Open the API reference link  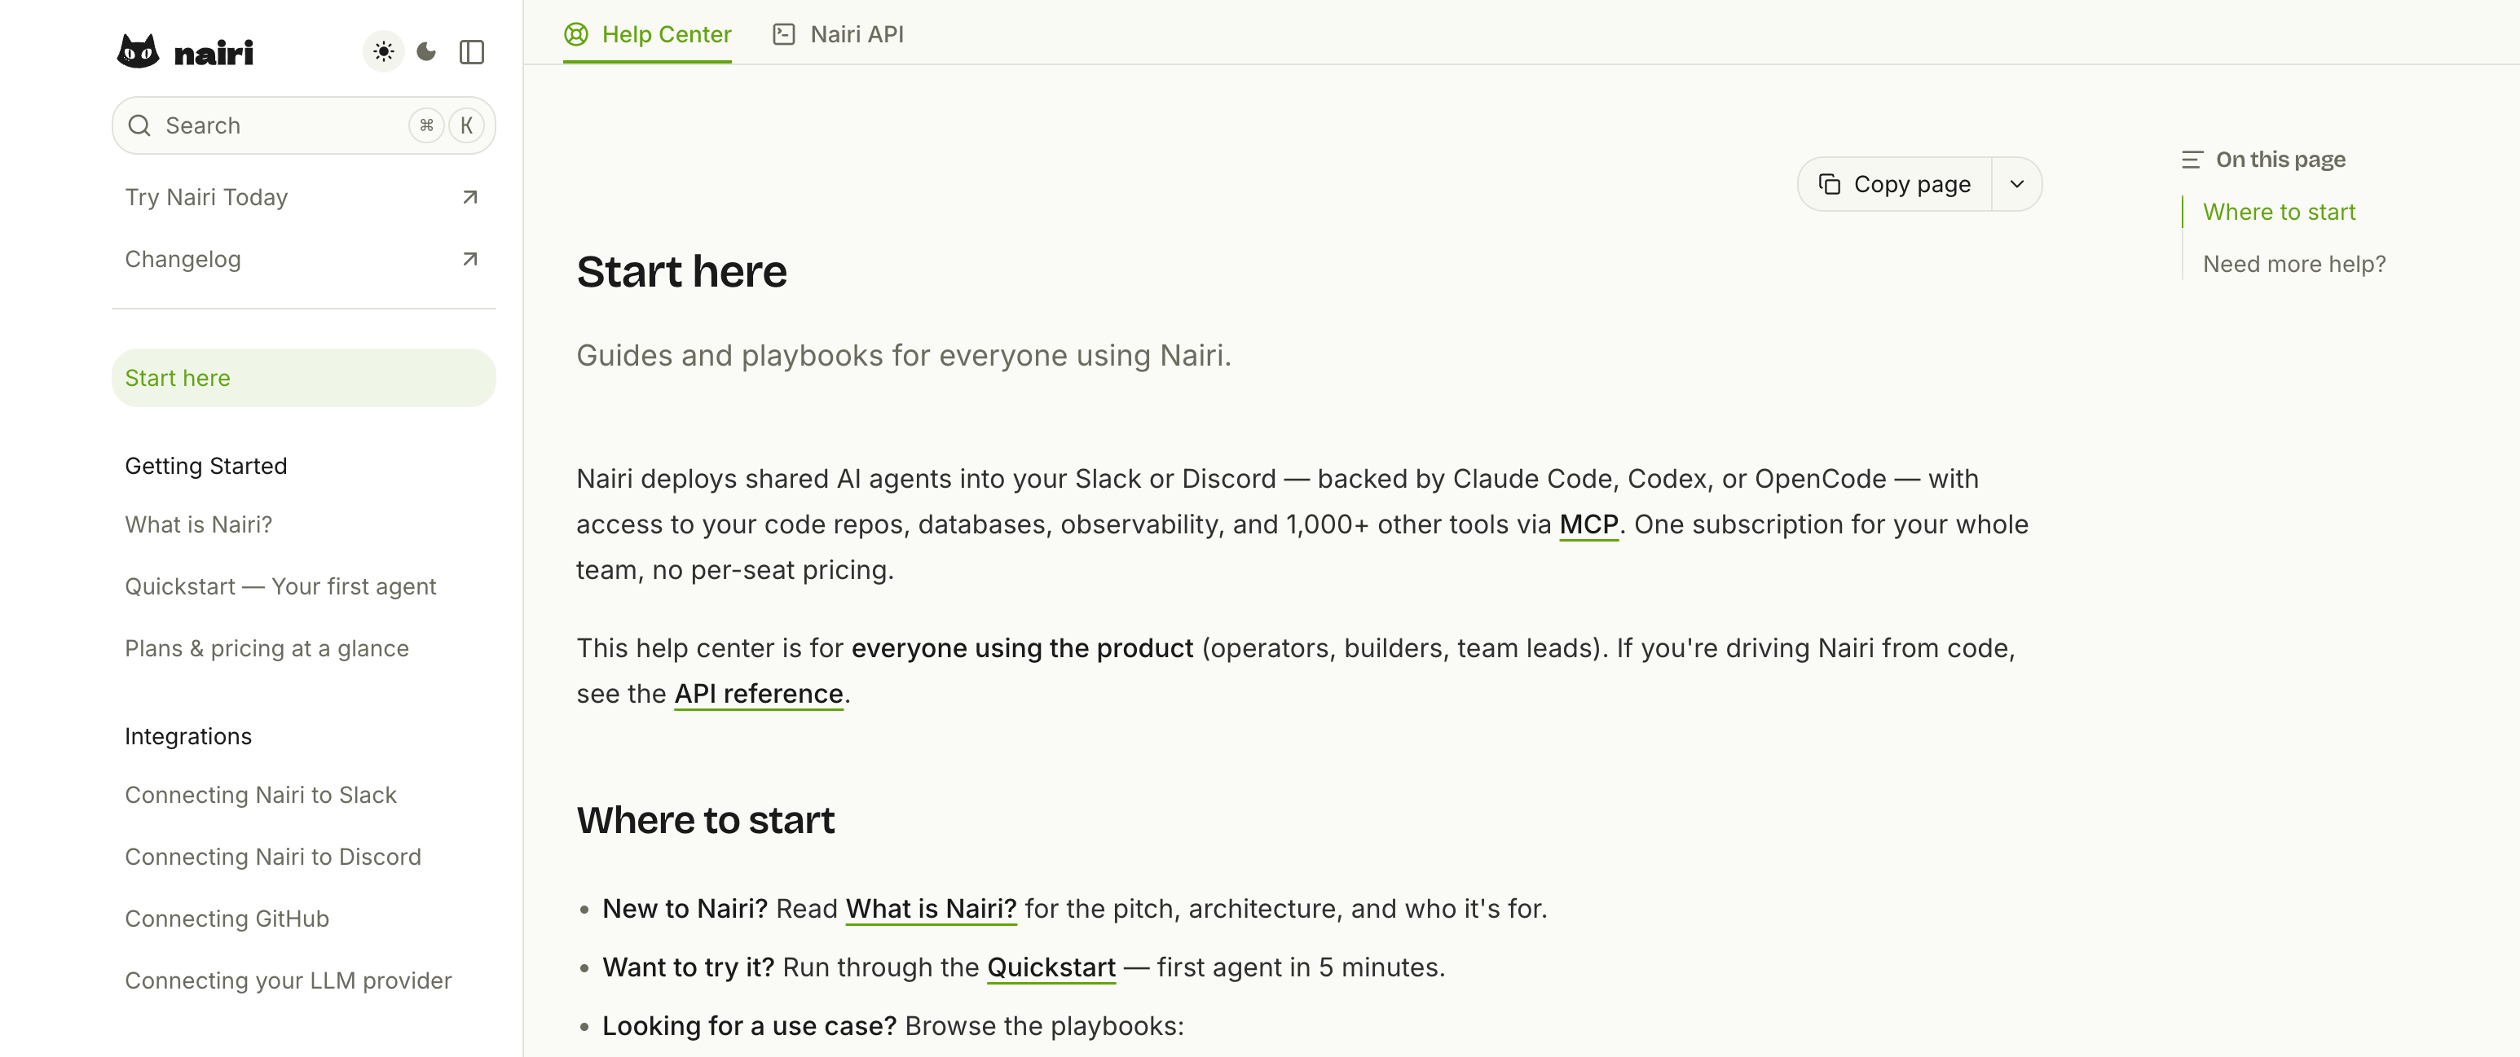coord(758,695)
